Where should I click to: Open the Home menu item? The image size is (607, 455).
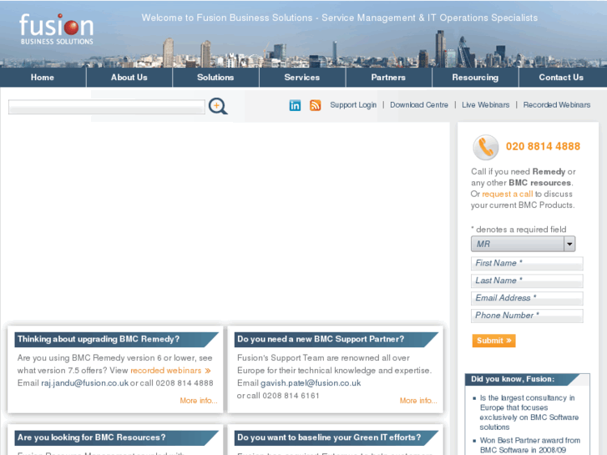[43, 78]
